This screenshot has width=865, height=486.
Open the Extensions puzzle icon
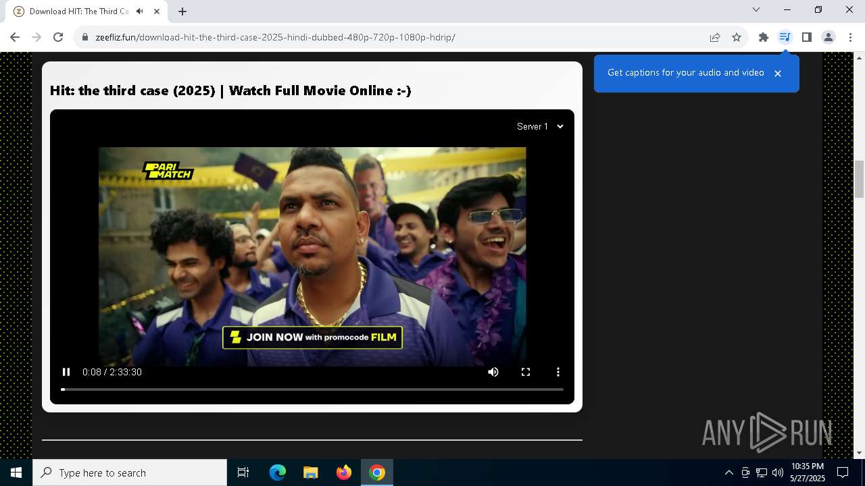tap(764, 37)
